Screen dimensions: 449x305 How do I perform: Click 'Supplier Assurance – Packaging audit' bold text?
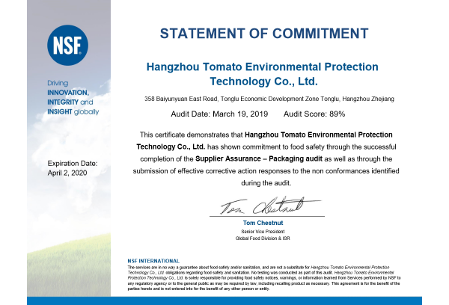pyautogui.click(x=259, y=158)
